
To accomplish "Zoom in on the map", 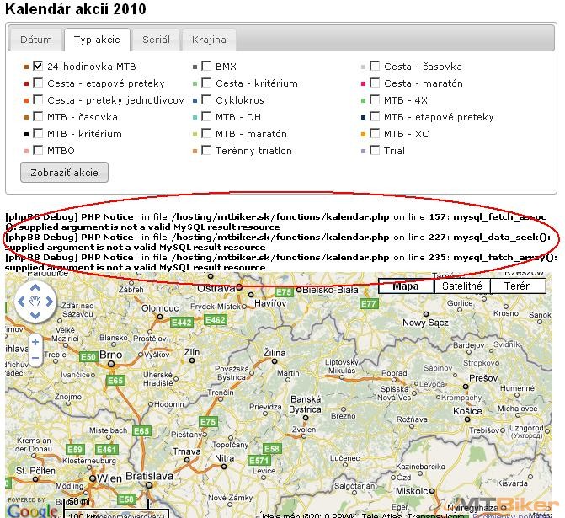I will pyautogui.click(x=35, y=343).
